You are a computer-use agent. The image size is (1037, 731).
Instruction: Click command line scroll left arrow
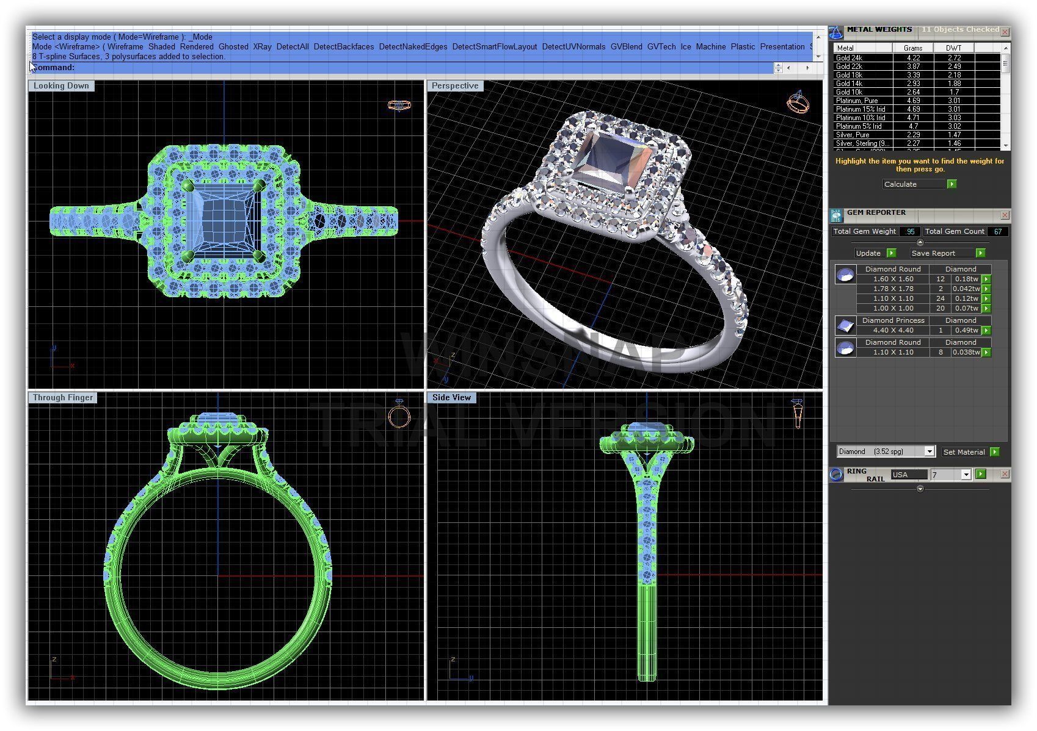[788, 68]
